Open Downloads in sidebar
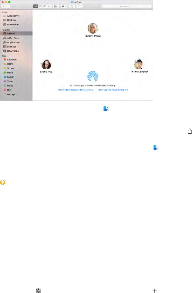The width and height of the screenshot is (192, 293). (x=11, y=51)
